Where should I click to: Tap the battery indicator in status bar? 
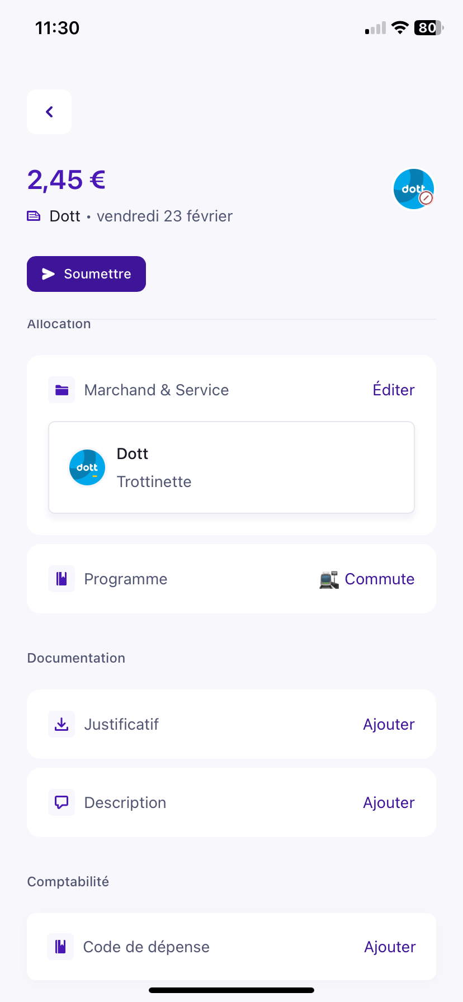coord(428,28)
